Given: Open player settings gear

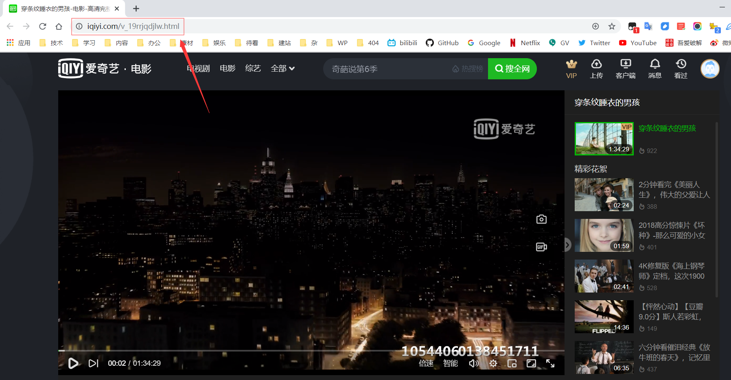Looking at the screenshot, I should [493, 363].
